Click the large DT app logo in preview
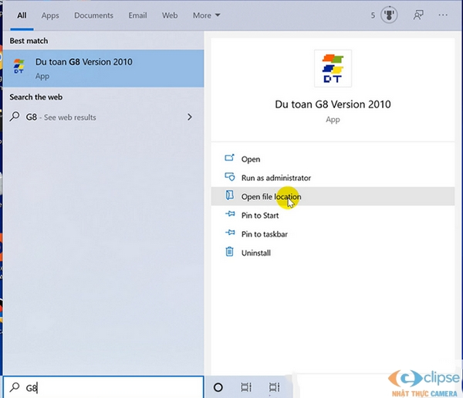The height and width of the screenshot is (398, 463). tap(333, 68)
